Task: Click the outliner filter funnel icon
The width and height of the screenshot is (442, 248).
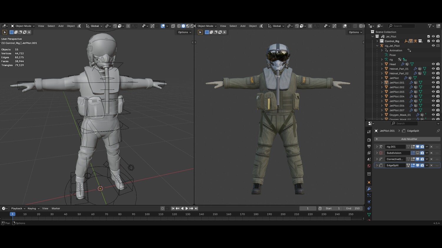Action: coord(430,26)
